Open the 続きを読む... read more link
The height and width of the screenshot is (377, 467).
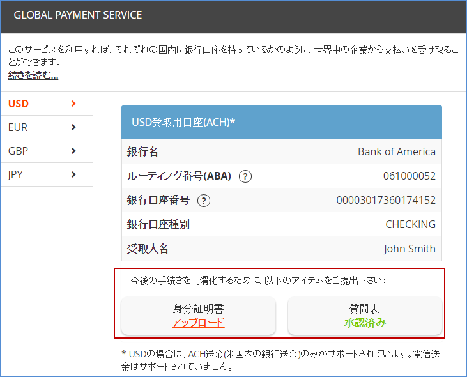[x=33, y=75]
